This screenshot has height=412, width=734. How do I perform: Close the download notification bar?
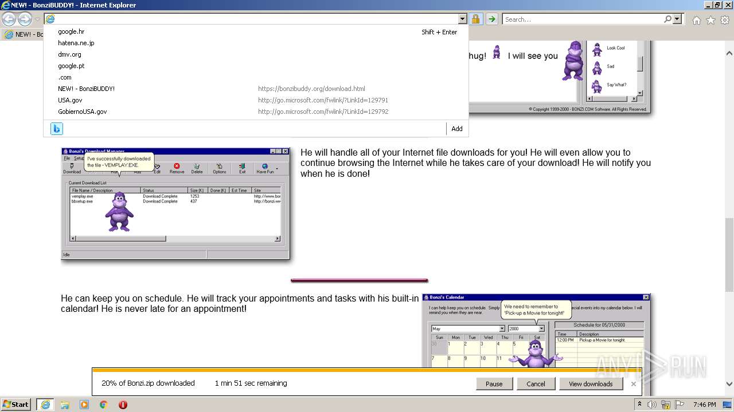[634, 384]
